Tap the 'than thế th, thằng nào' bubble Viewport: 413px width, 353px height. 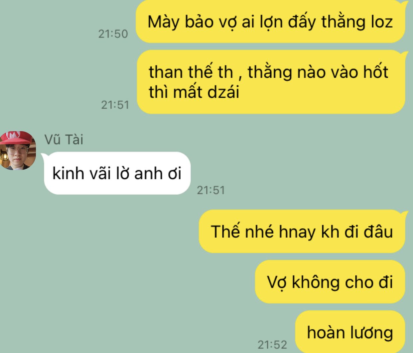point(271,82)
